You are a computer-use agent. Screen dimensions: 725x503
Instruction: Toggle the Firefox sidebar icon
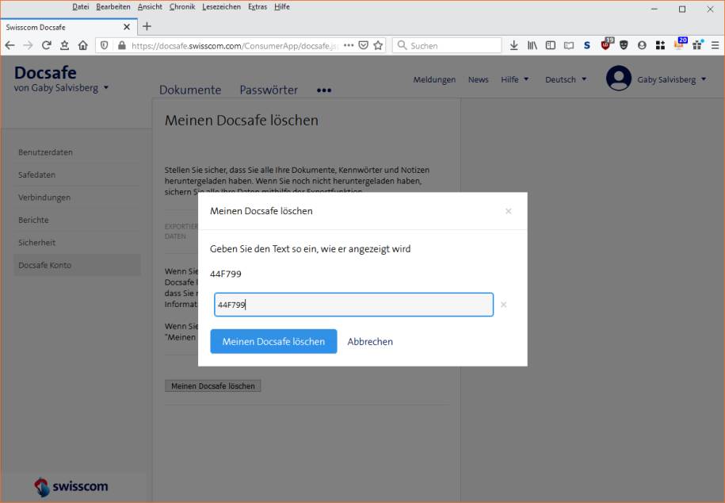(550, 45)
